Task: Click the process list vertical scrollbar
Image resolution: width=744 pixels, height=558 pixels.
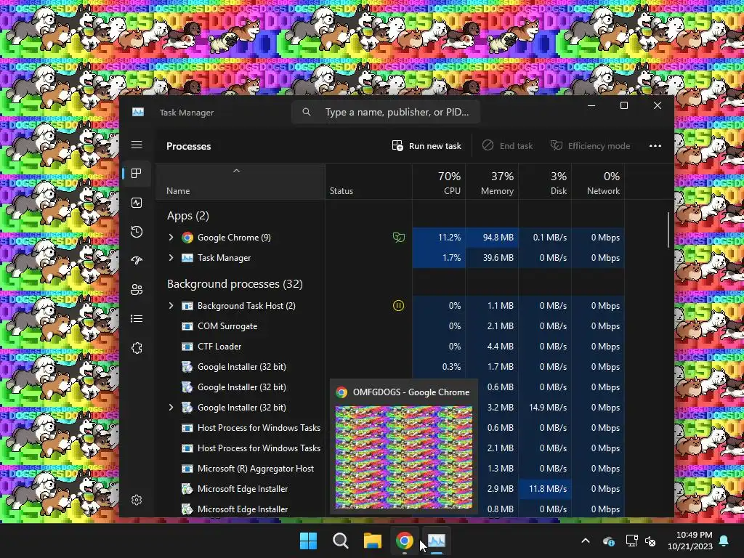Action: 668,230
